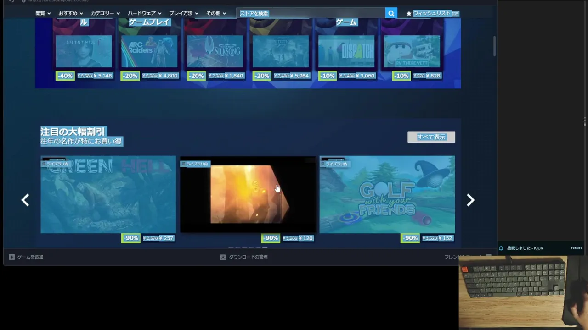This screenshot has height=330, width=588.
Task: Click the 注目の大幅割引 heading
Action: [73, 132]
